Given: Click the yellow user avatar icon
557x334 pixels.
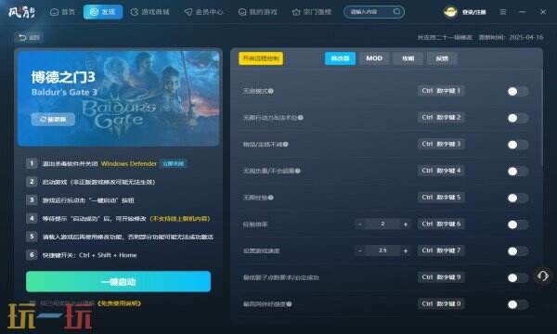Looking at the screenshot, I should coord(450,12).
